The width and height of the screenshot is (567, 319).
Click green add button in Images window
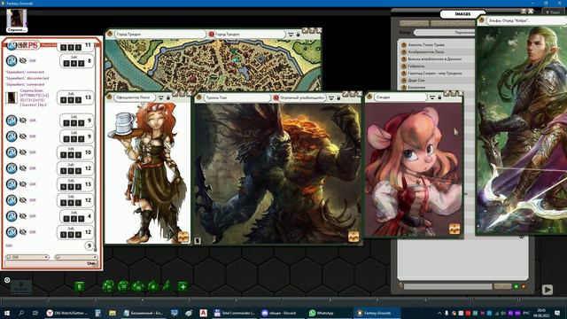(x=516, y=286)
